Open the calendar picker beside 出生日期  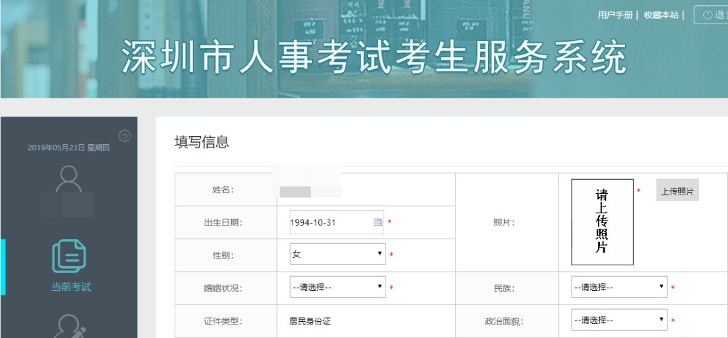pos(378,222)
